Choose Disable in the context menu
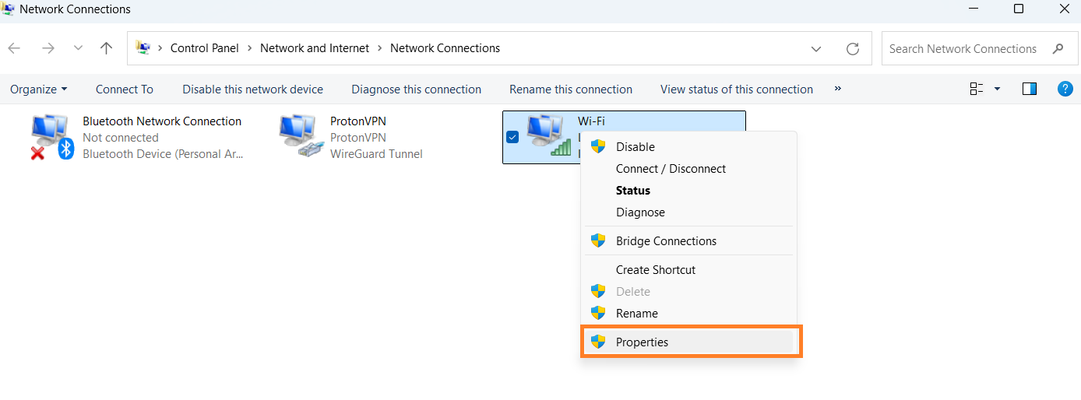This screenshot has width=1081, height=400. [635, 146]
